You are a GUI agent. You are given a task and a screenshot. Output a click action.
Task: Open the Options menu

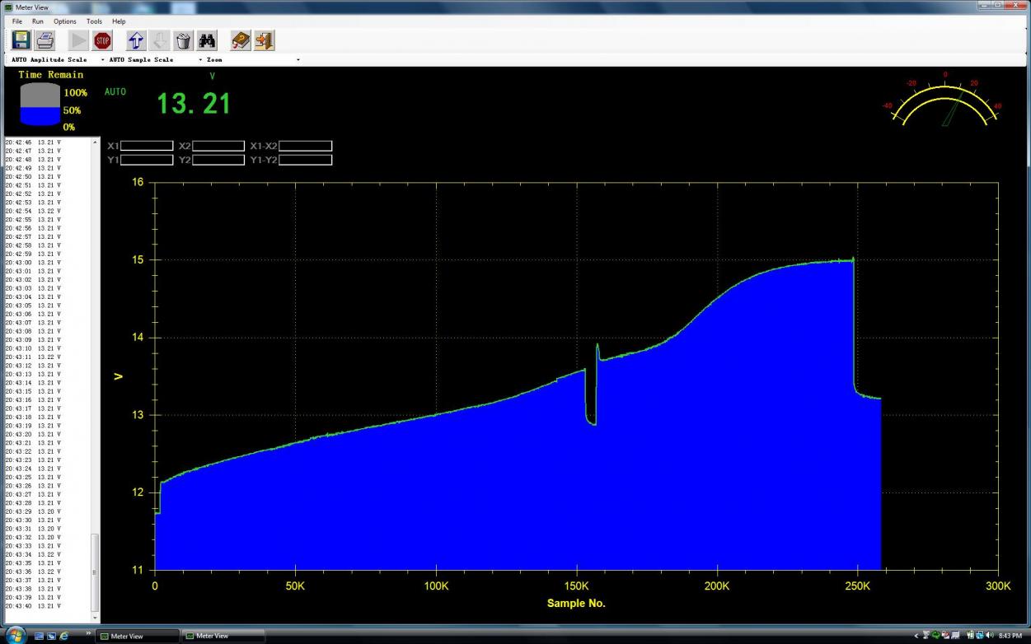click(65, 21)
